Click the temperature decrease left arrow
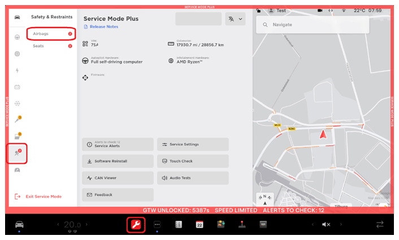 point(57,224)
